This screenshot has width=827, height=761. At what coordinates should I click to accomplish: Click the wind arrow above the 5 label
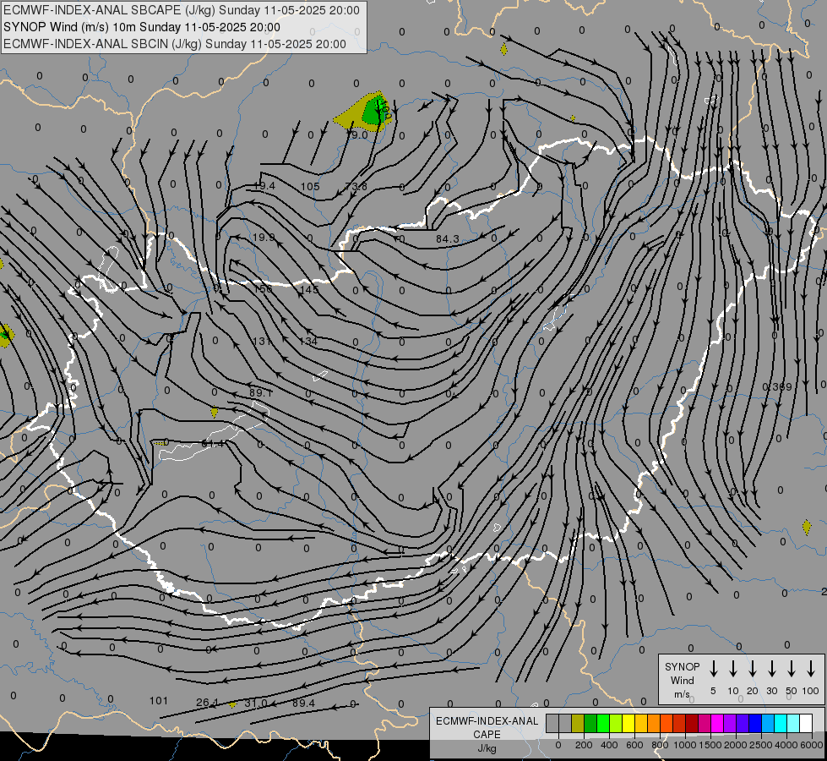(x=713, y=668)
